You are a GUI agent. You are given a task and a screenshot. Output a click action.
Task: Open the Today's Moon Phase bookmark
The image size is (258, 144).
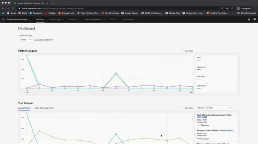88,13
